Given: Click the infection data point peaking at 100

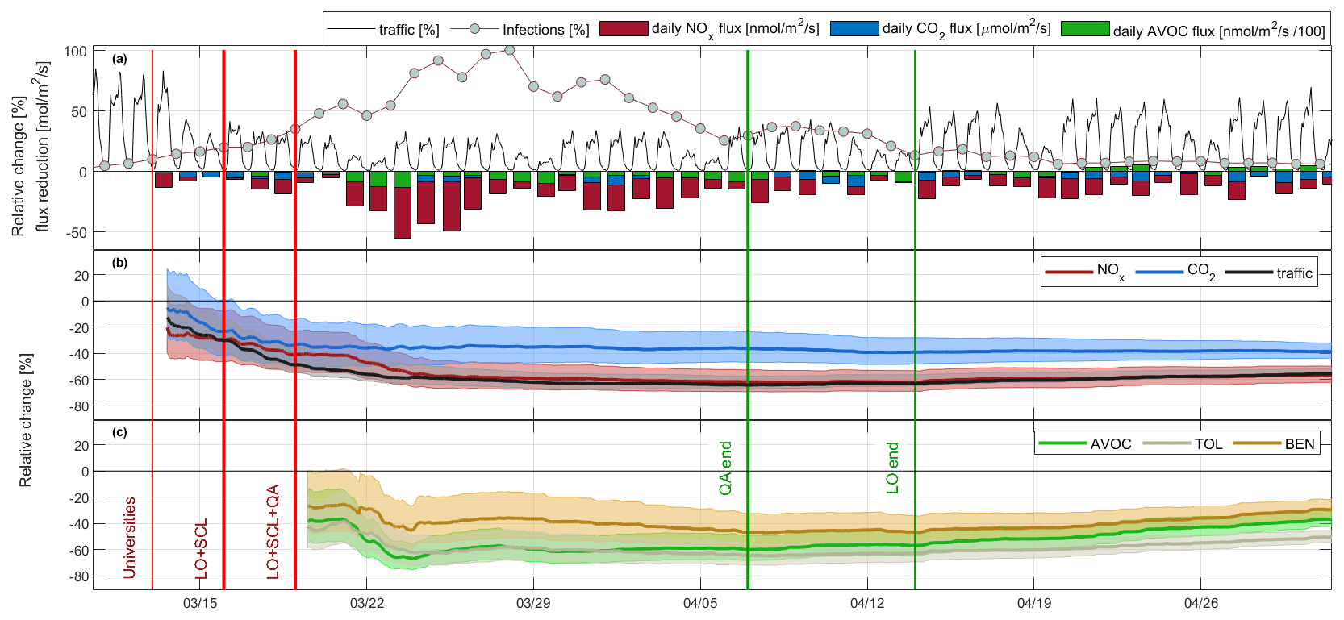Looking at the screenshot, I should 509,50.
